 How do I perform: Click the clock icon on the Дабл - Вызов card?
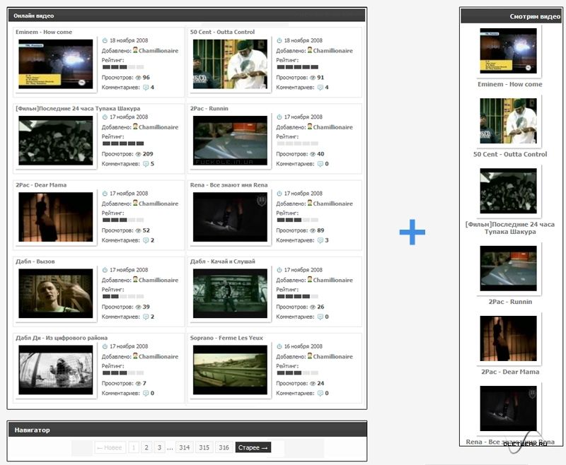point(105,270)
